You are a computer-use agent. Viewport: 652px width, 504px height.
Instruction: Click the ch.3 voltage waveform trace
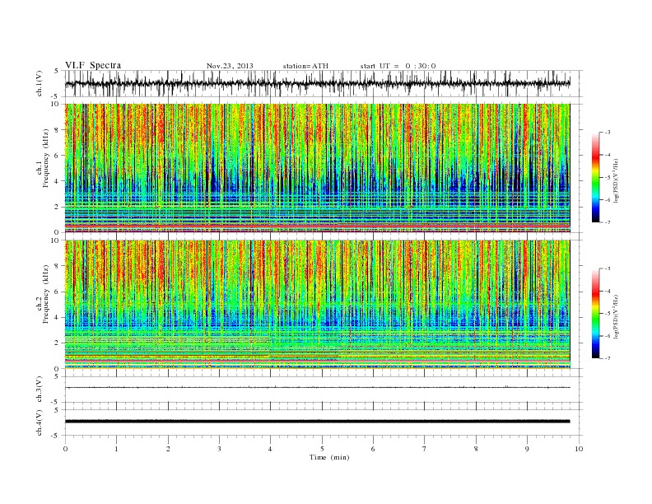(x=317, y=388)
